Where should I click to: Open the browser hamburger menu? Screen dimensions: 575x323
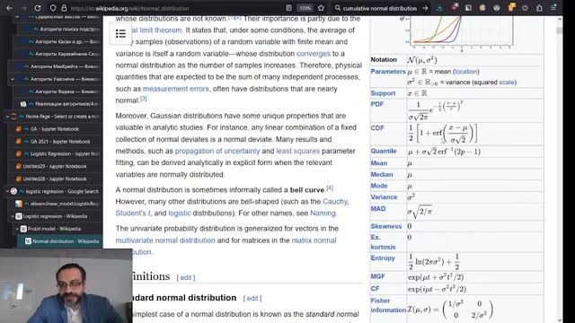pyautogui.click(x=553, y=8)
